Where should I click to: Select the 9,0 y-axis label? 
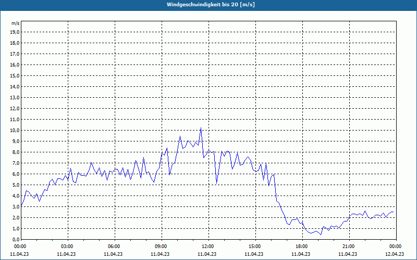pos(16,141)
